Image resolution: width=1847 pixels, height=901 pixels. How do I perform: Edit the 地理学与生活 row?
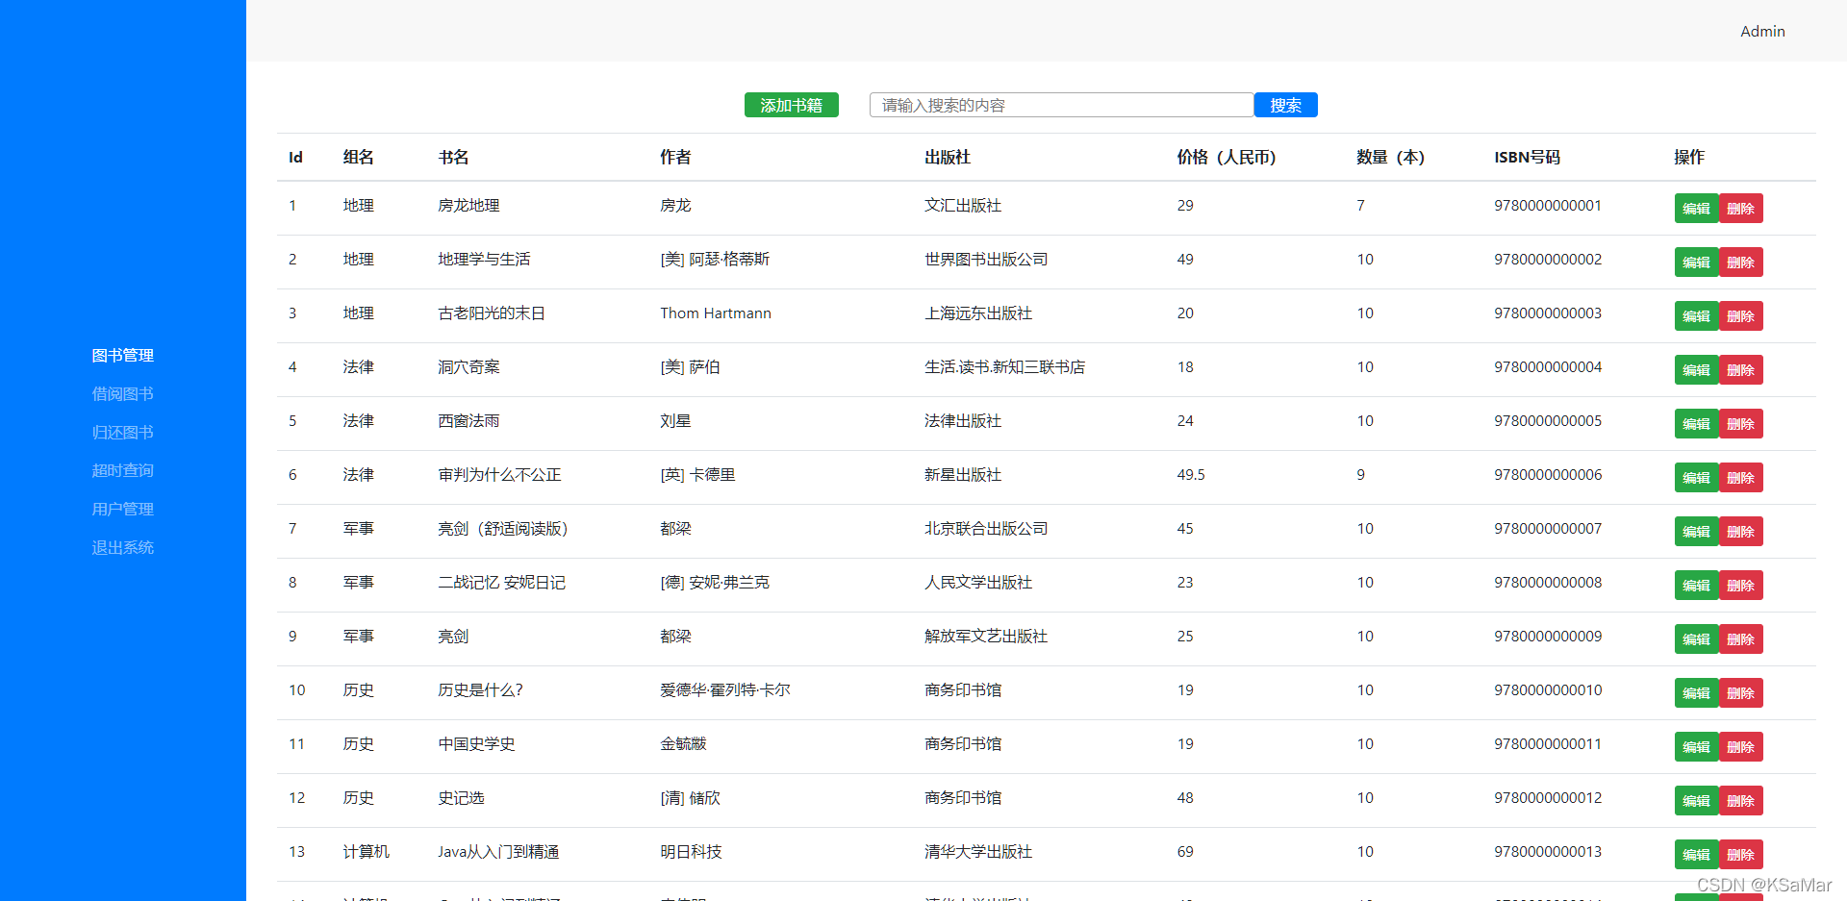click(x=1696, y=262)
